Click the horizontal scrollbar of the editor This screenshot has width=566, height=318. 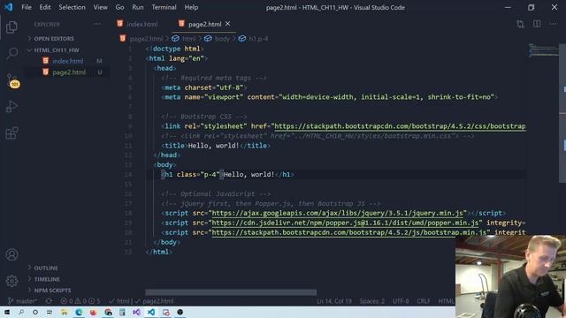pos(231,292)
